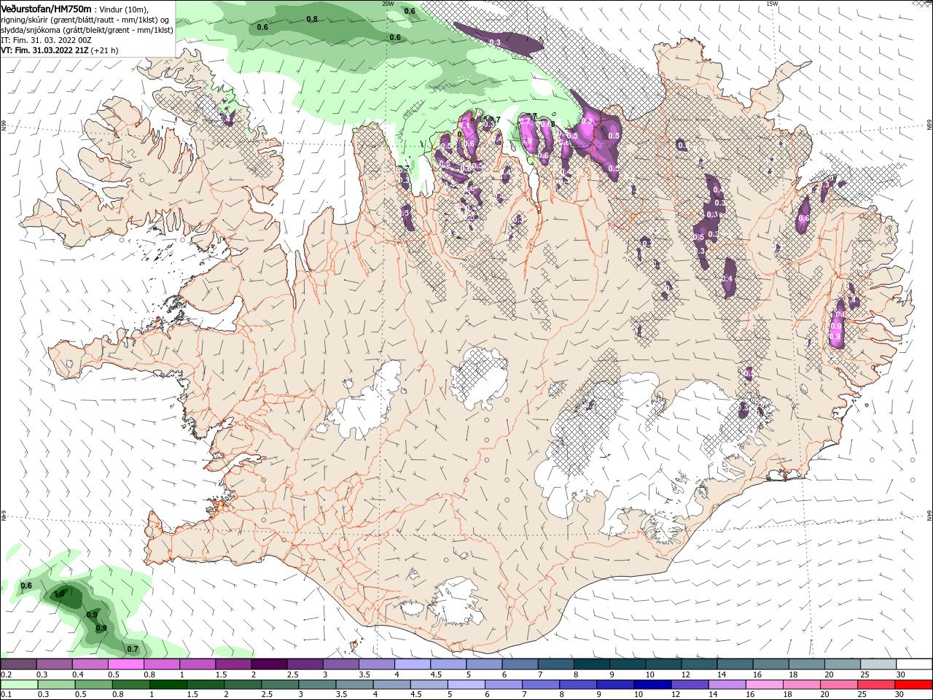
Task: Pick the 0.2 swatch in top snow scale
Action: click(18, 664)
